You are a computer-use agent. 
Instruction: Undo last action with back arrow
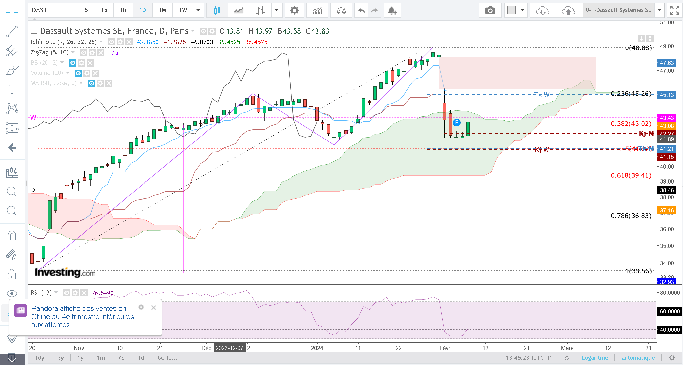361,10
